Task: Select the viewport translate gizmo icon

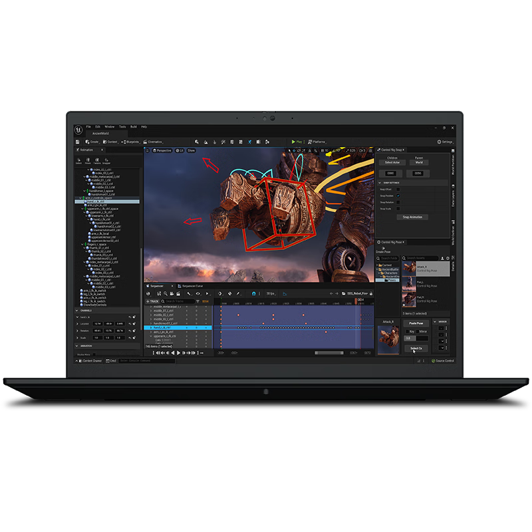Action: coord(294,151)
